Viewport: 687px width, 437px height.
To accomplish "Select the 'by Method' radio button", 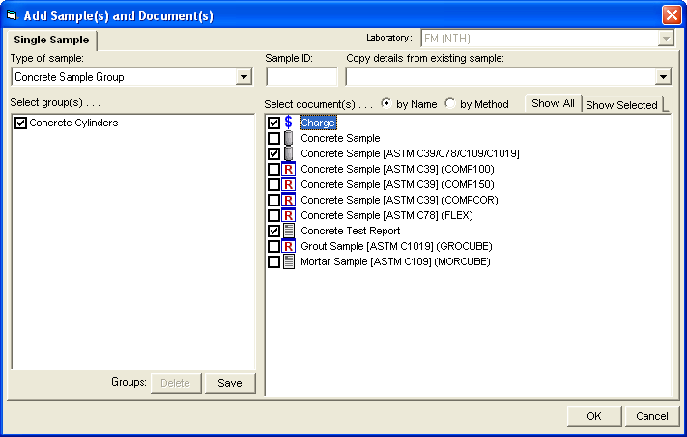I will [450, 104].
